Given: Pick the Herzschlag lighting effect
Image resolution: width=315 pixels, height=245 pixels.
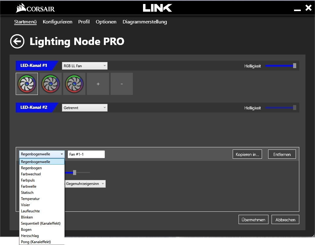Looking at the screenshot, I should [30, 236].
